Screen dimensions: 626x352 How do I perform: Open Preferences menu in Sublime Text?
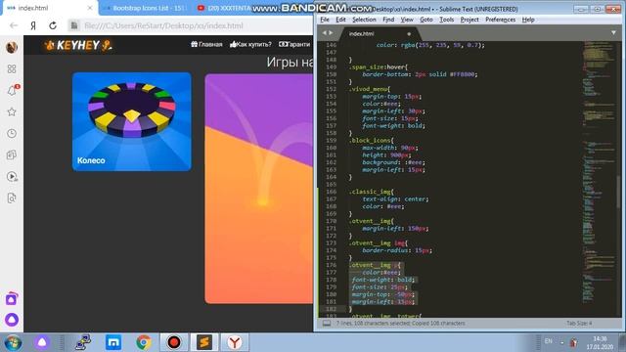tap(500, 20)
